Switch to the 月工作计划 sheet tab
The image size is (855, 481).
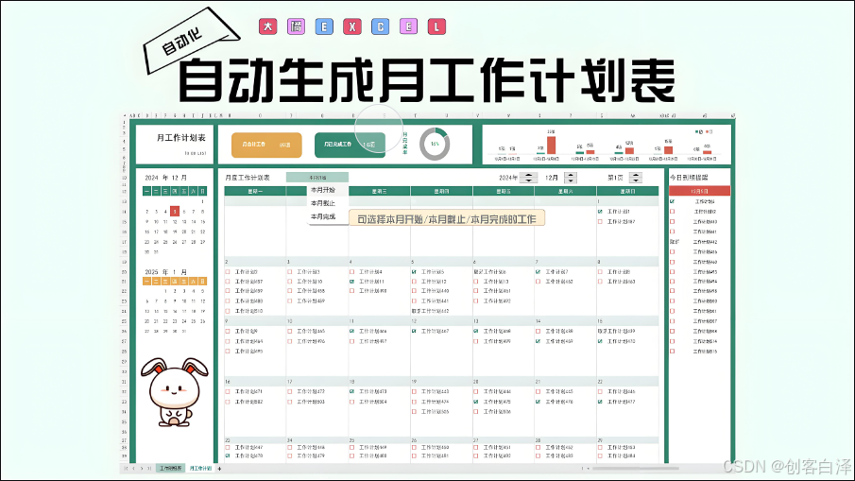pyautogui.click(x=200, y=468)
